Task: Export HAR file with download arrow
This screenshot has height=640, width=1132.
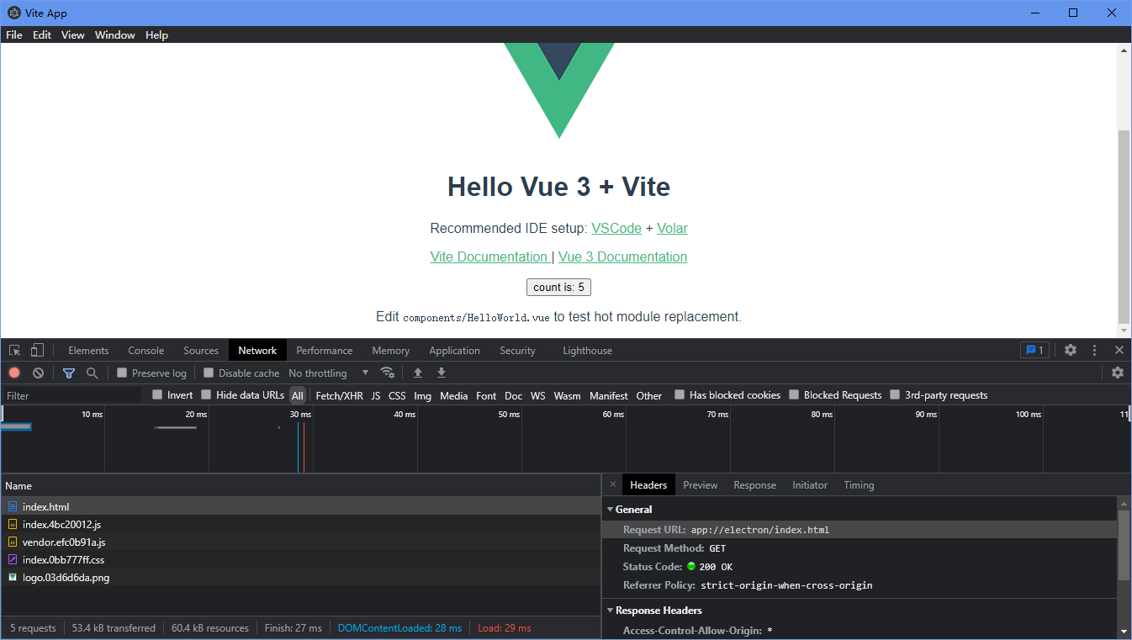Action: point(442,373)
